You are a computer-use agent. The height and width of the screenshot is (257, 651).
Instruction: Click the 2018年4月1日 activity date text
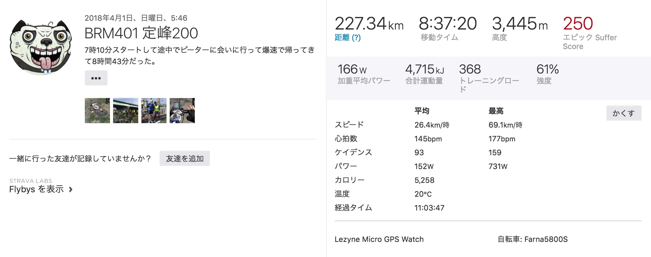coord(136,18)
